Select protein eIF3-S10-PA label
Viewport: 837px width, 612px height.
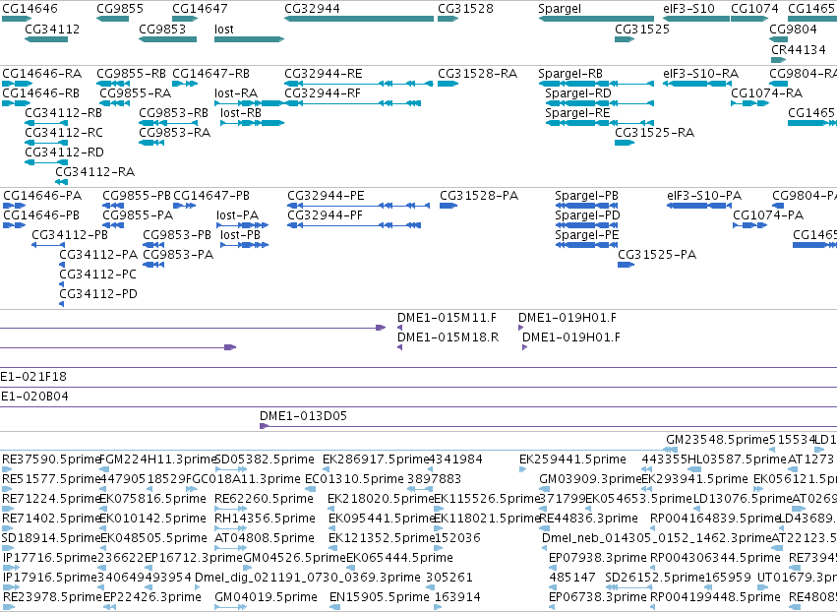coord(704,196)
